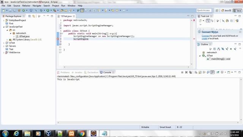
Task: Click Last Edit Location toolbar icon
Action: pyautogui.click(x=113, y=10)
